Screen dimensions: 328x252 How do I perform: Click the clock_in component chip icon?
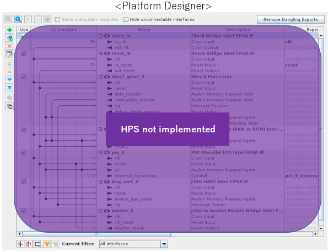(x=107, y=36)
